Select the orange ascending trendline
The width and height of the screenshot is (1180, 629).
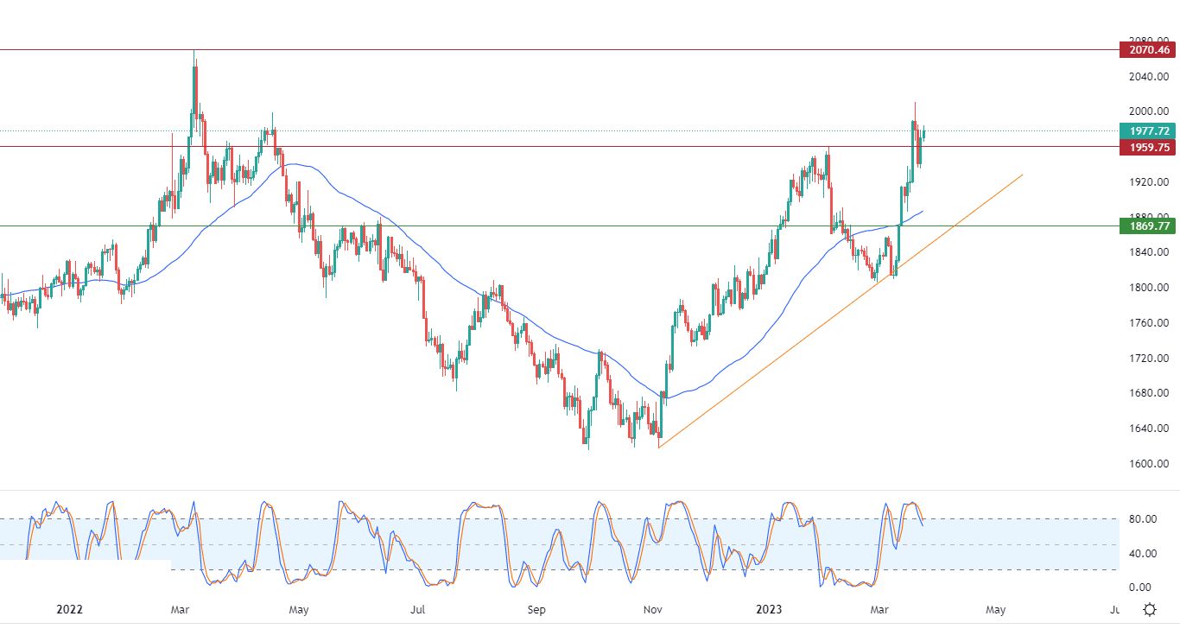[x=841, y=312]
